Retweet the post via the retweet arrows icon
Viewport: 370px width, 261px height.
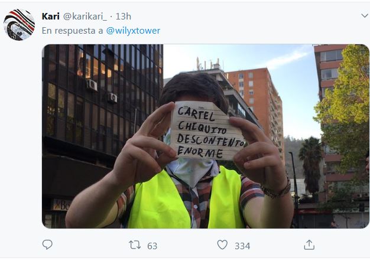(135, 245)
